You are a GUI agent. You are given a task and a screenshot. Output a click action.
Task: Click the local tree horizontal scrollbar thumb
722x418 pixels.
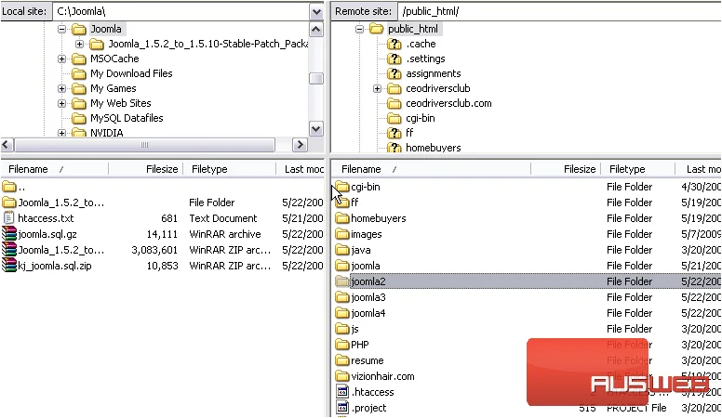coord(144,145)
